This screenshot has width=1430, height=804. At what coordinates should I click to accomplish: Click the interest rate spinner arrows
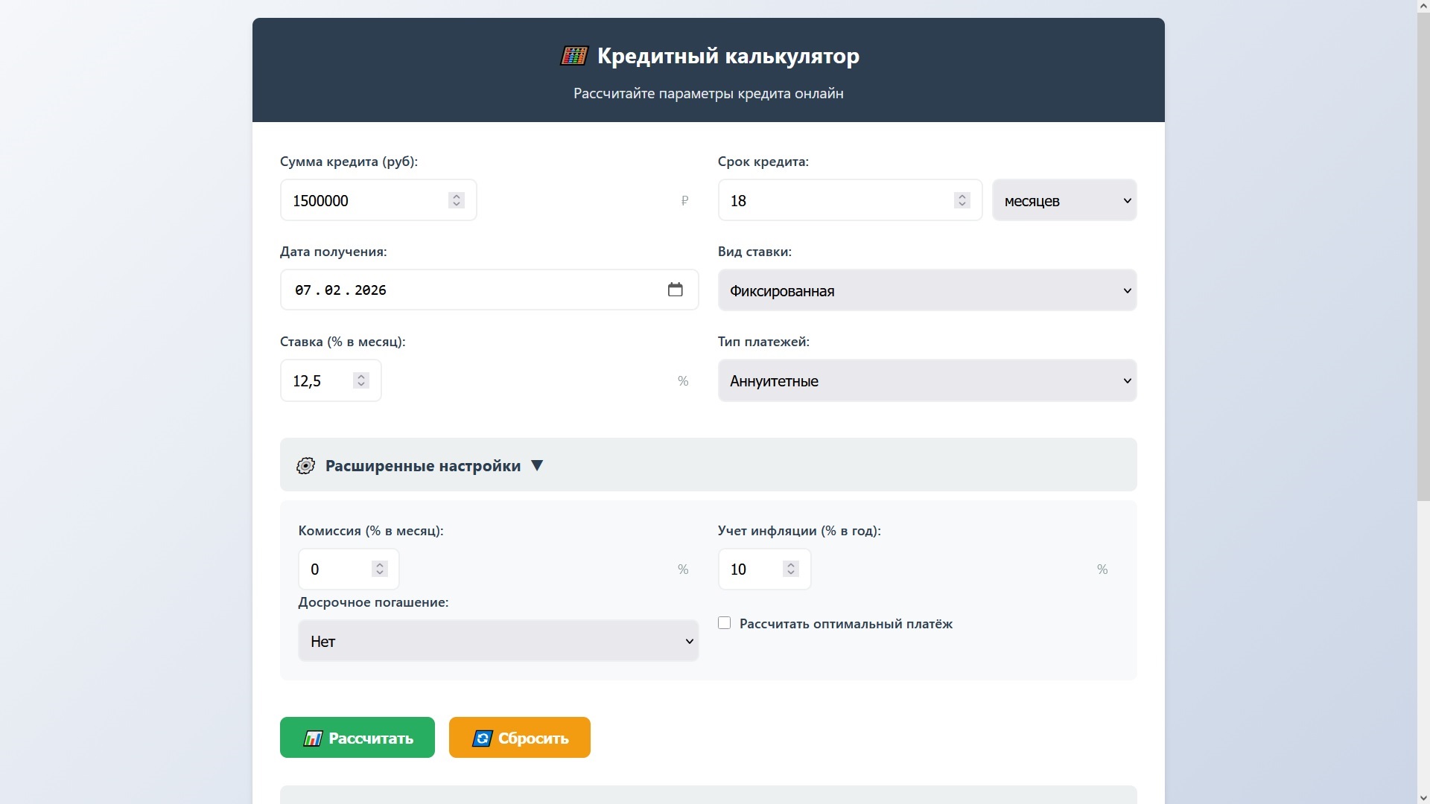tap(361, 380)
